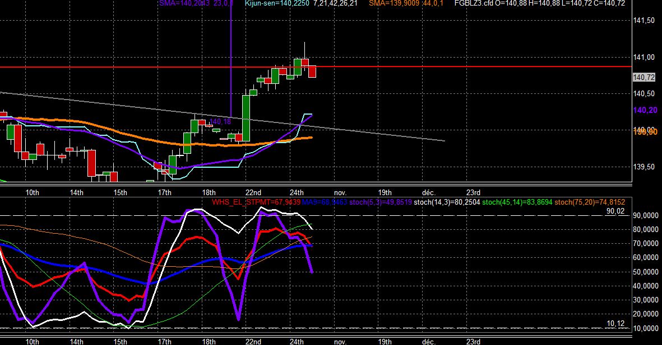Click the 80,0000 indicator axis label

(645, 230)
